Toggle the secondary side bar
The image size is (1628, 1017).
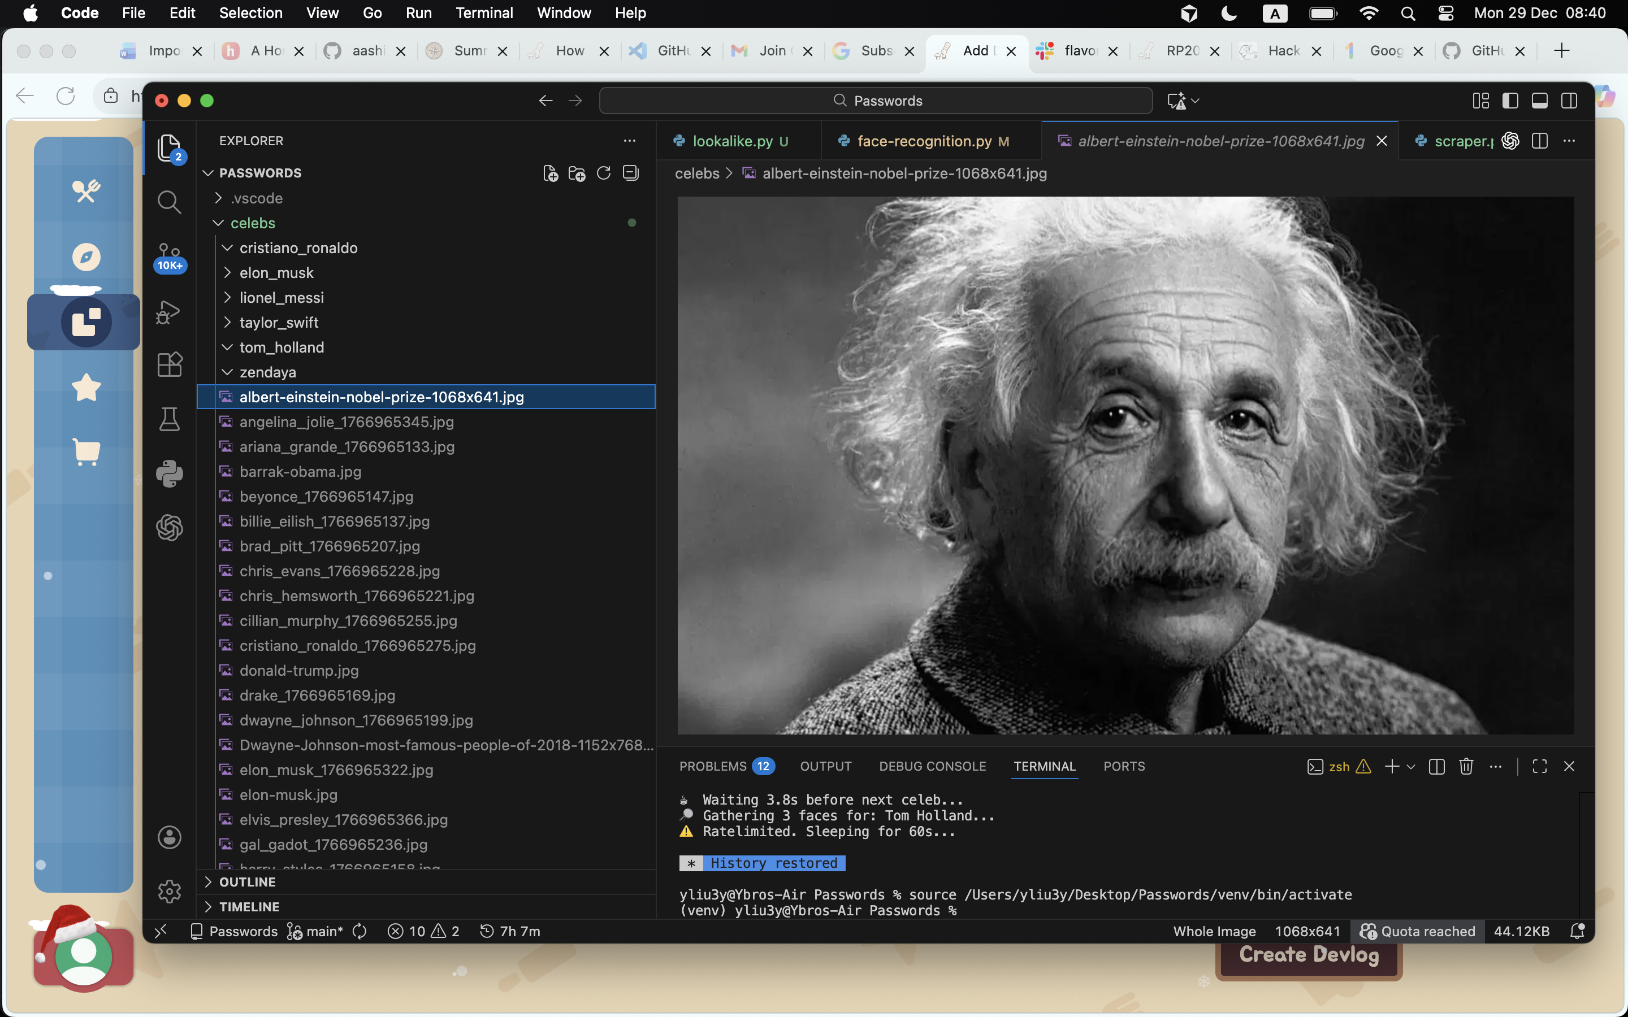1569,101
